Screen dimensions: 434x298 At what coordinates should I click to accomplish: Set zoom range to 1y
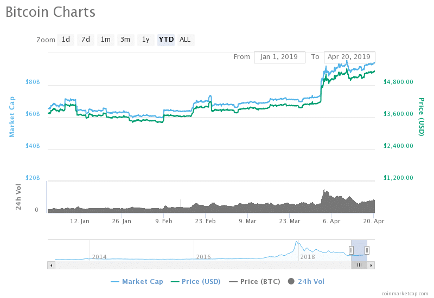(x=145, y=40)
